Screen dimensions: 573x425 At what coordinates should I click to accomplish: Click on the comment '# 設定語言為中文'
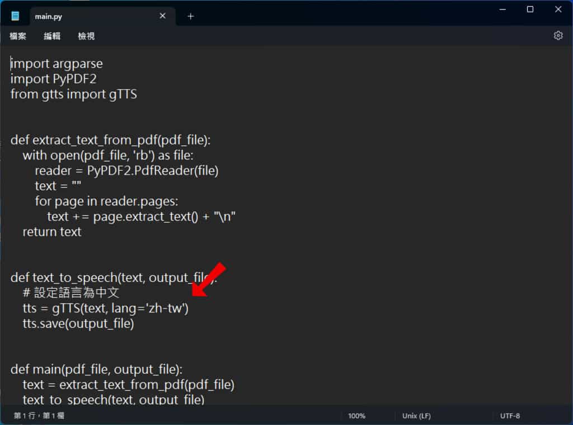tap(71, 292)
